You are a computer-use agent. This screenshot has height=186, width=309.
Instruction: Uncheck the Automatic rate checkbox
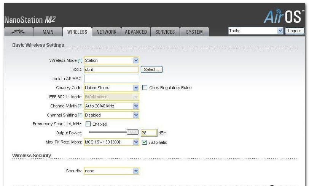tap(145, 142)
